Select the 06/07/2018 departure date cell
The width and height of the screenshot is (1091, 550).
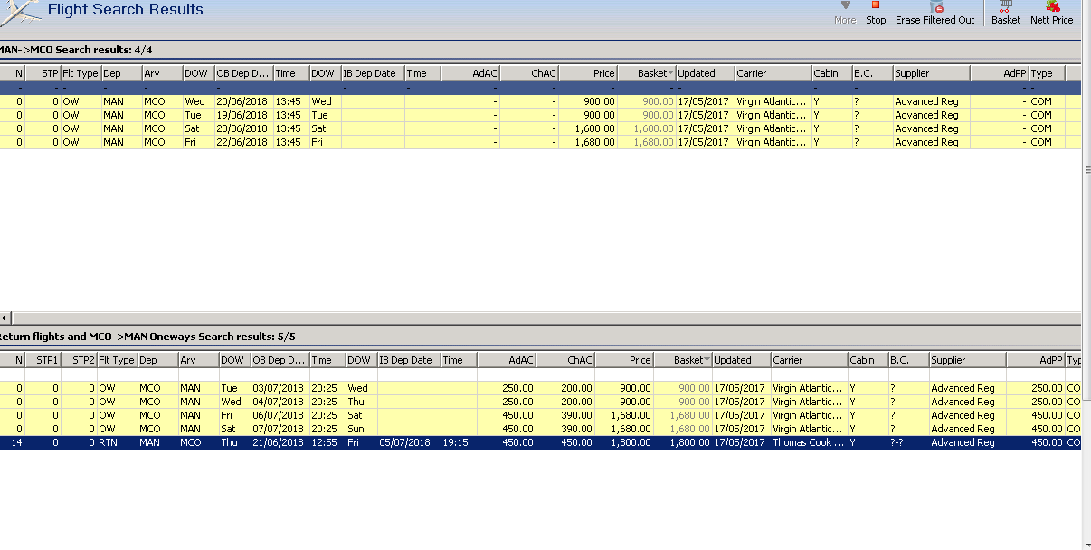pos(279,415)
